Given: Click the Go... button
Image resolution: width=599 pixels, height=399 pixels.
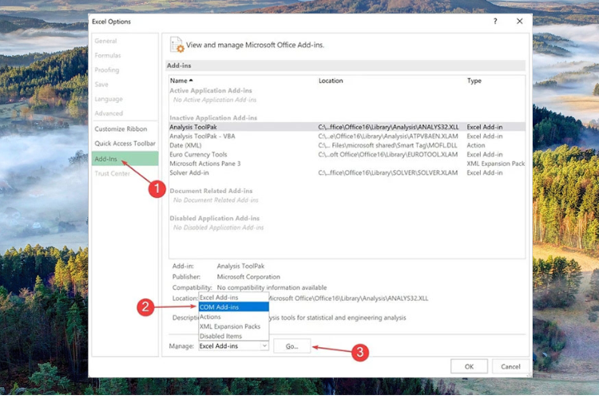Looking at the screenshot, I should point(292,346).
